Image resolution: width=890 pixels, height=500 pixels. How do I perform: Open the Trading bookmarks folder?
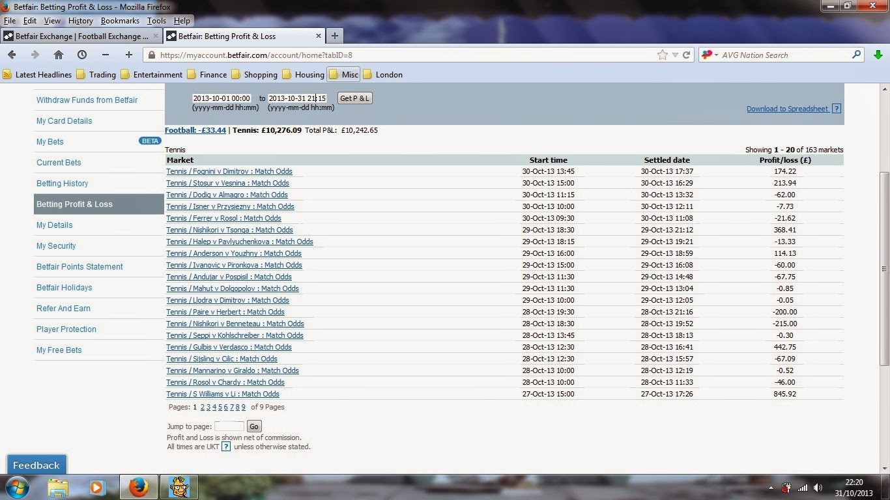click(x=96, y=74)
